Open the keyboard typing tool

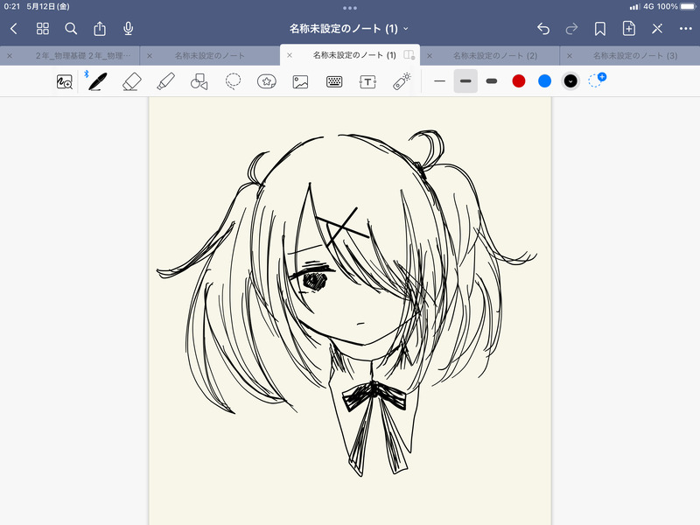point(334,81)
